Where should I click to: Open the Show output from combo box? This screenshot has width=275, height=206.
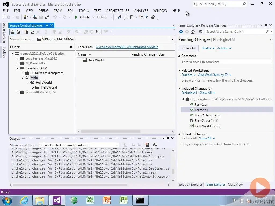point(79,145)
